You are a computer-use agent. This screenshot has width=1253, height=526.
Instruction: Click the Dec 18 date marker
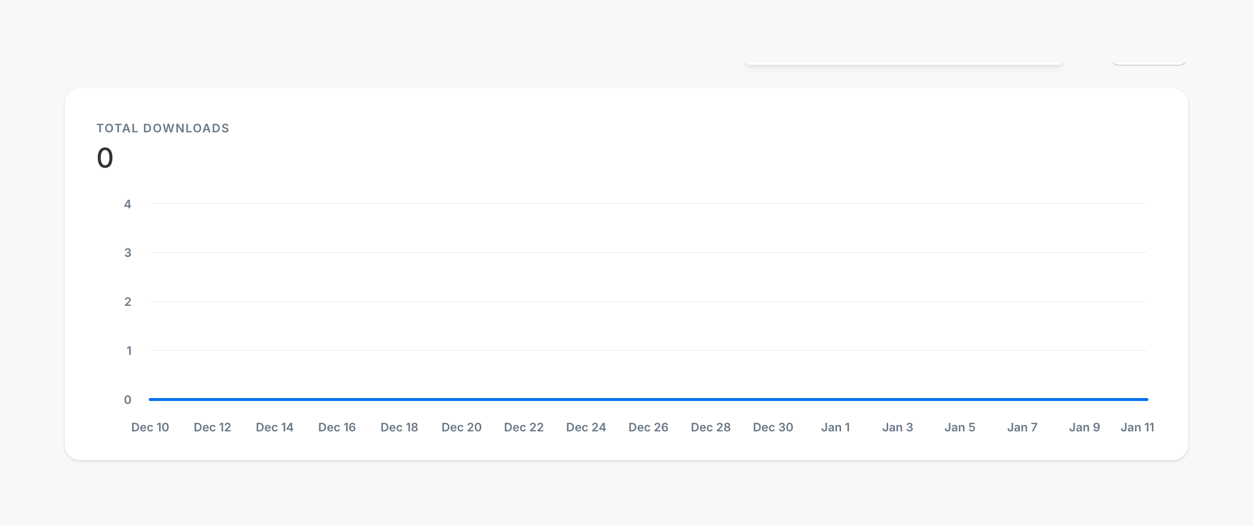(399, 427)
